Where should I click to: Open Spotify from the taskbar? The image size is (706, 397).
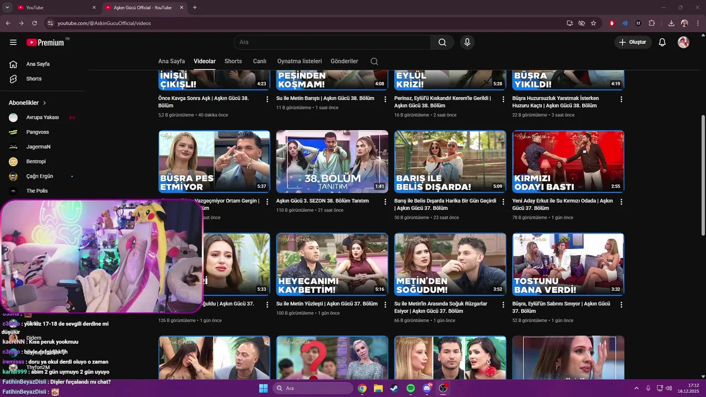(x=410, y=388)
